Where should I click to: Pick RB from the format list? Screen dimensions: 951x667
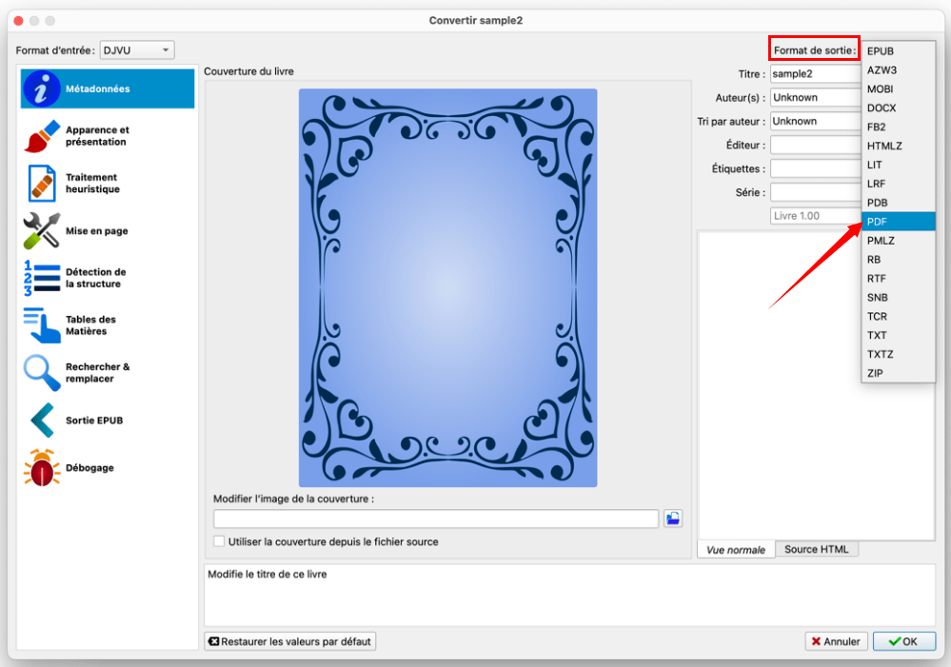(898, 260)
